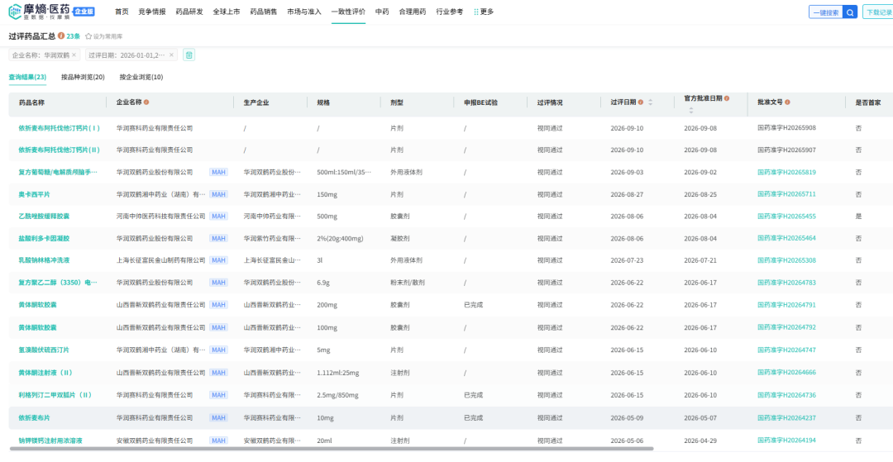Click info icon beside 过评药品汇总 title
This screenshot has height=462, width=893.
[x=61, y=36]
